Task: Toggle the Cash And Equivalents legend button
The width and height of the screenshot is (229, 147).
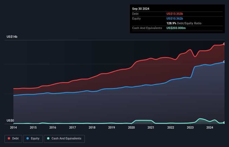Action: point(64,139)
